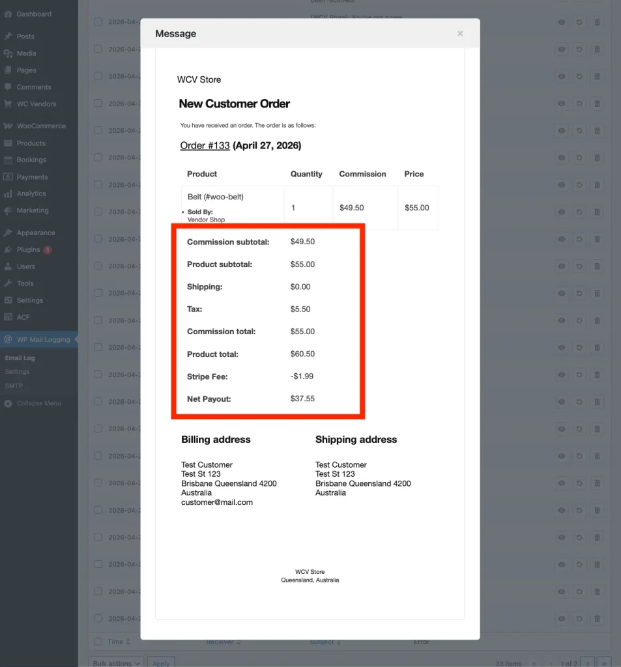Sort the log by the Receiver column

point(224,642)
